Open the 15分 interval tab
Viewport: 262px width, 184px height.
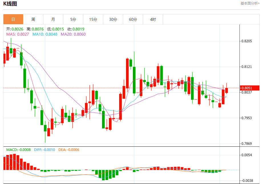[x=93, y=19]
